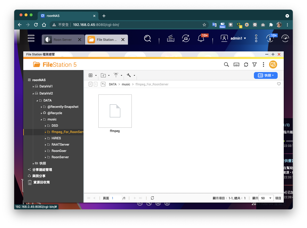
Task: Refresh FileStation with the circular arrows icon
Action: click(246, 65)
